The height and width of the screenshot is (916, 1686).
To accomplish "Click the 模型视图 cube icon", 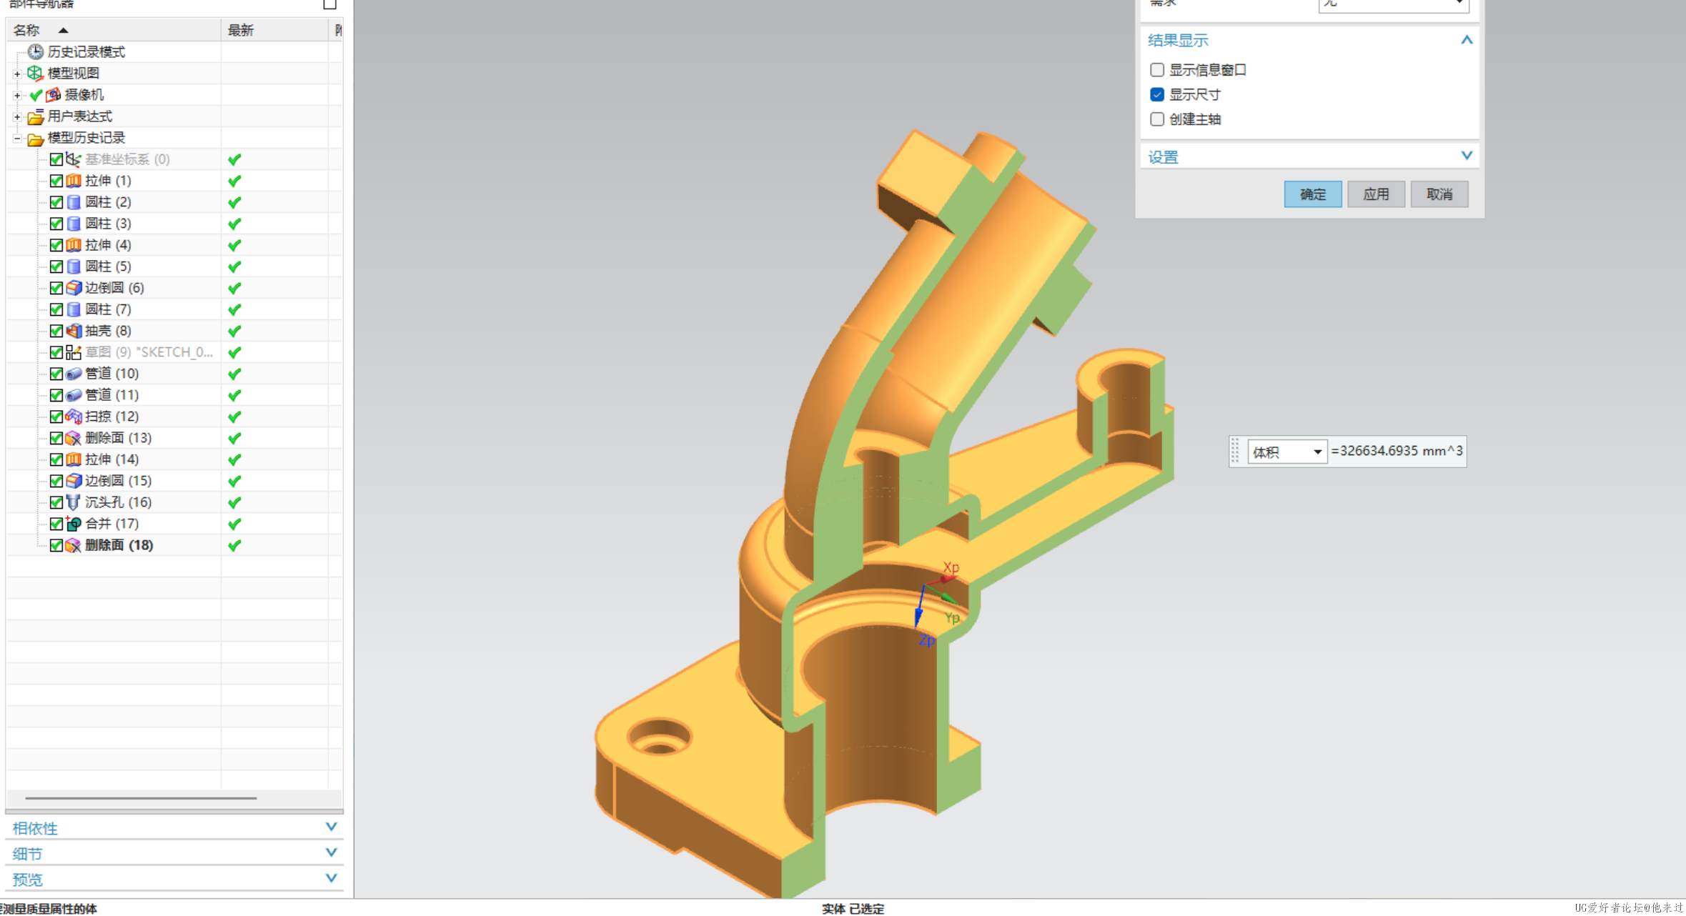I will point(35,73).
